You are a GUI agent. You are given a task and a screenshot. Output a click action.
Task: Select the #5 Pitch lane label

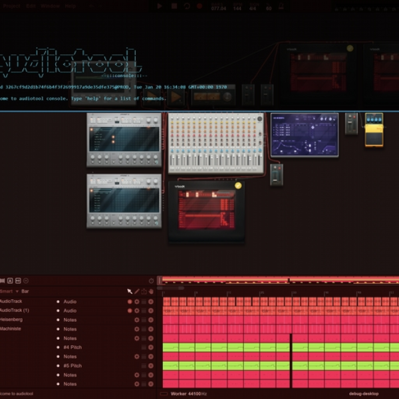pos(72,366)
